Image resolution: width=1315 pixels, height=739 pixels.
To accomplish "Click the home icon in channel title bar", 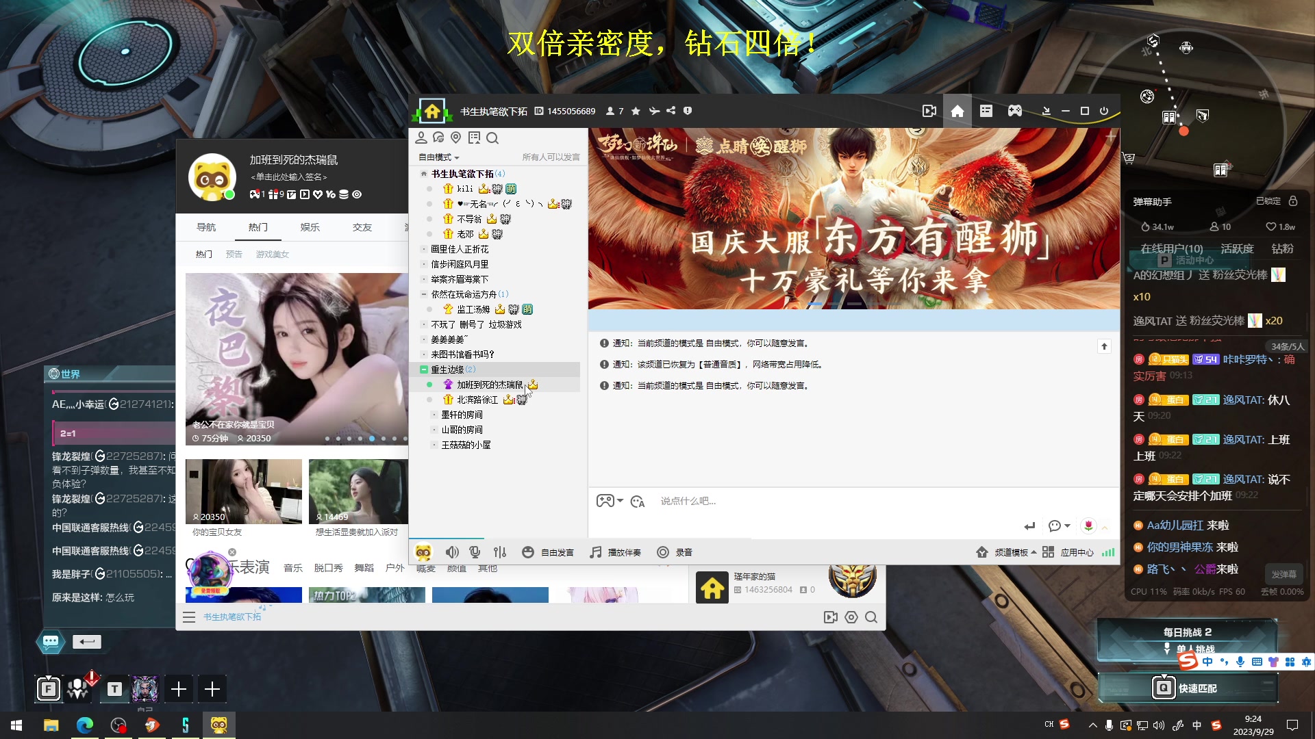I will coord(957,111).
